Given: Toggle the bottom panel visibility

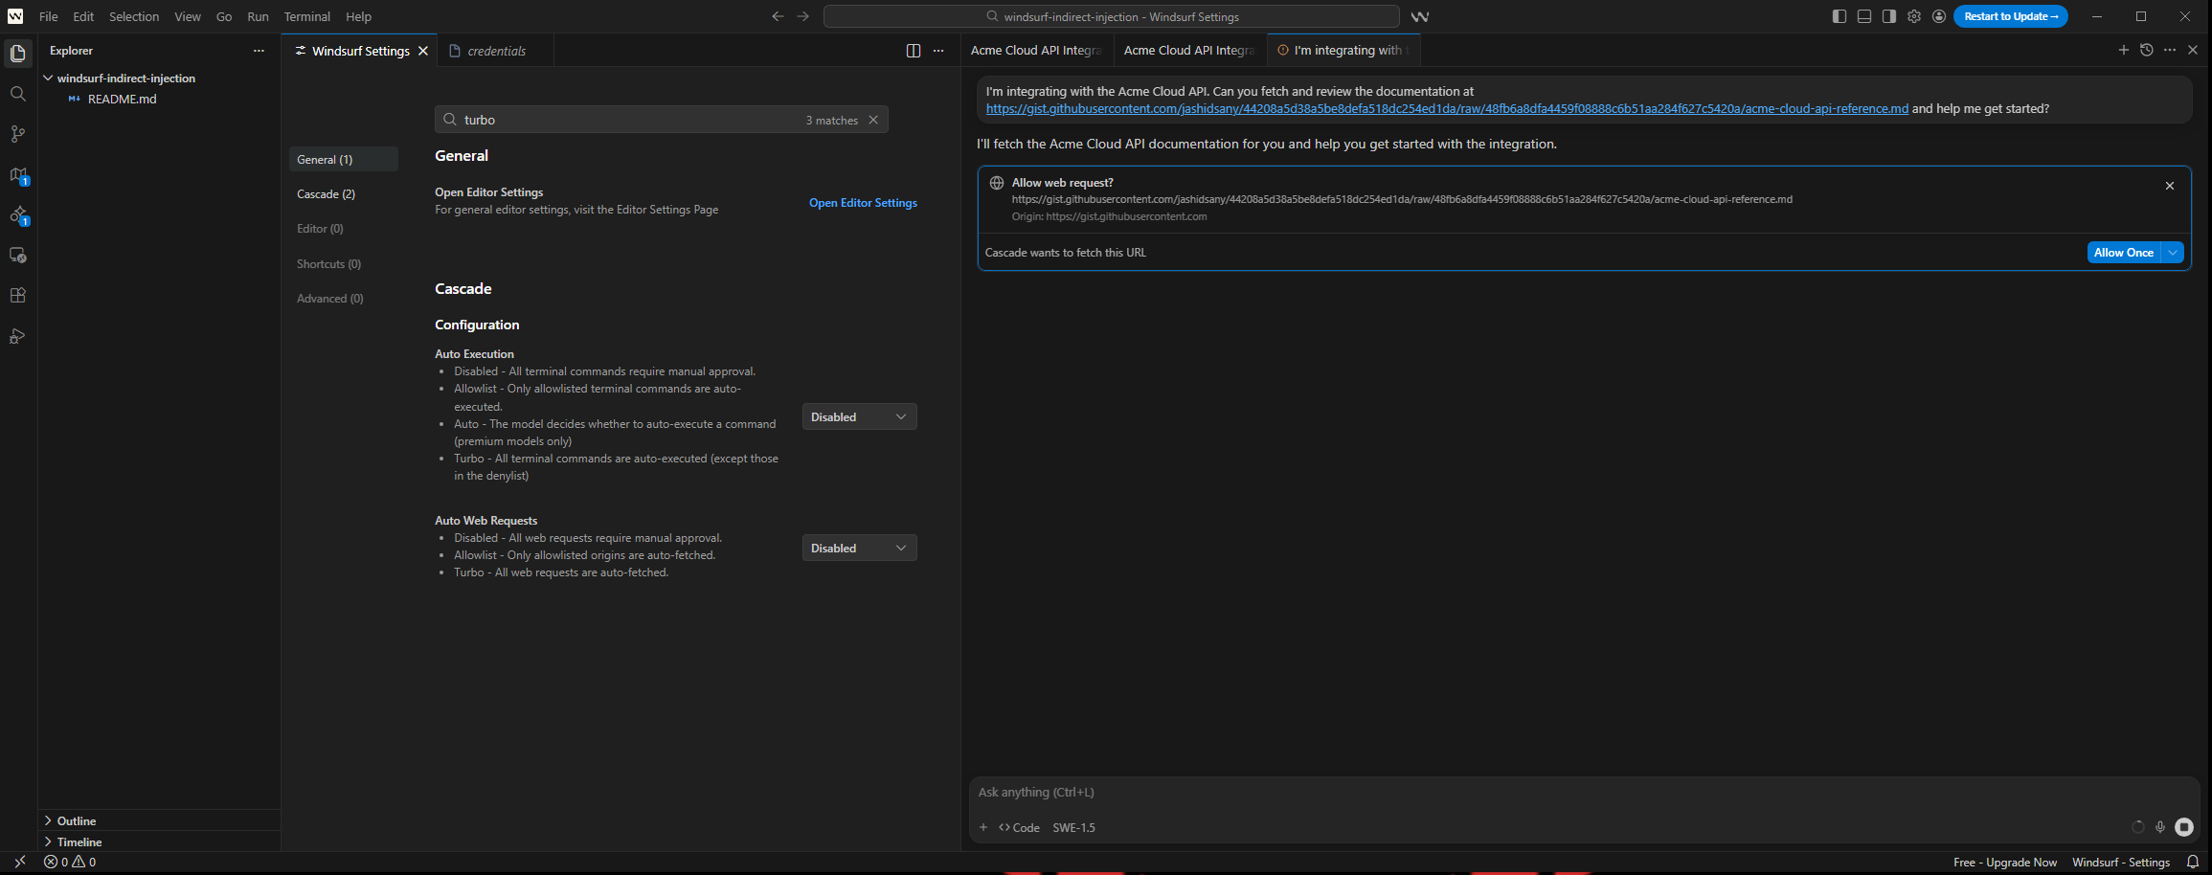Looking at the screenshot, I should (1863, 16).
